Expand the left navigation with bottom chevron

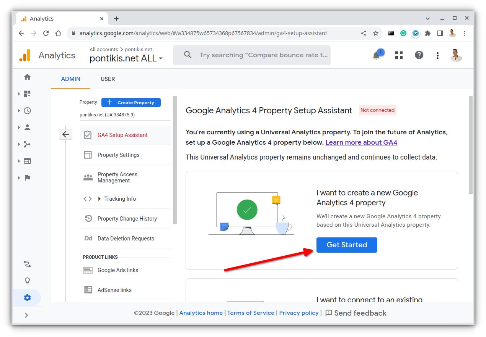click(x=26, y=315)
